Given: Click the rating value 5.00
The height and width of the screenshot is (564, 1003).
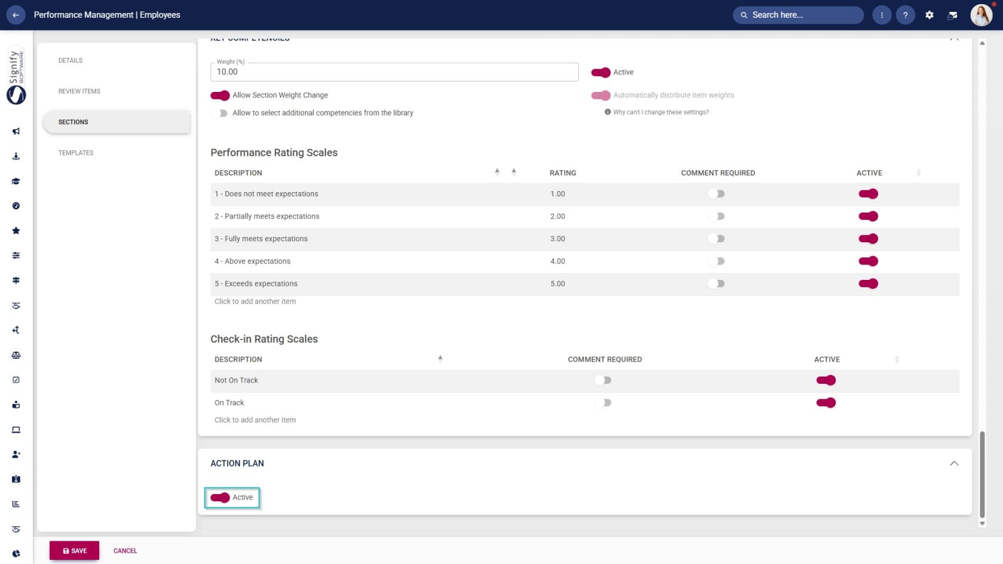Looking at the screenshot, I should 558,284.
